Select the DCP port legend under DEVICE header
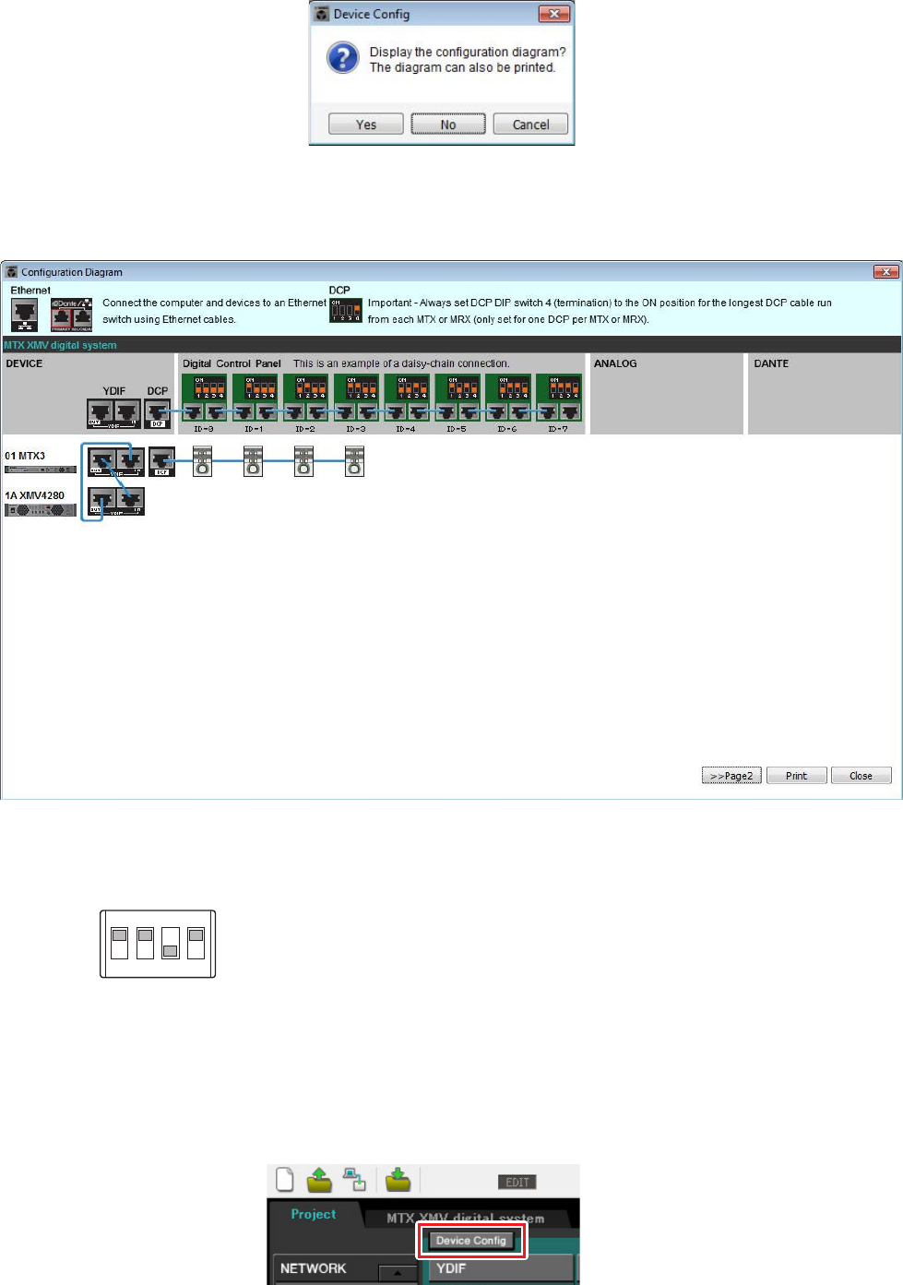The image size is (903, 1285). click(158, 413)
